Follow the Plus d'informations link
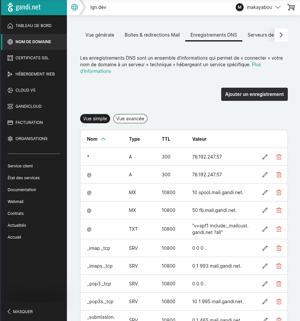The width and height of the screenshot is (300, 321). 96,71
